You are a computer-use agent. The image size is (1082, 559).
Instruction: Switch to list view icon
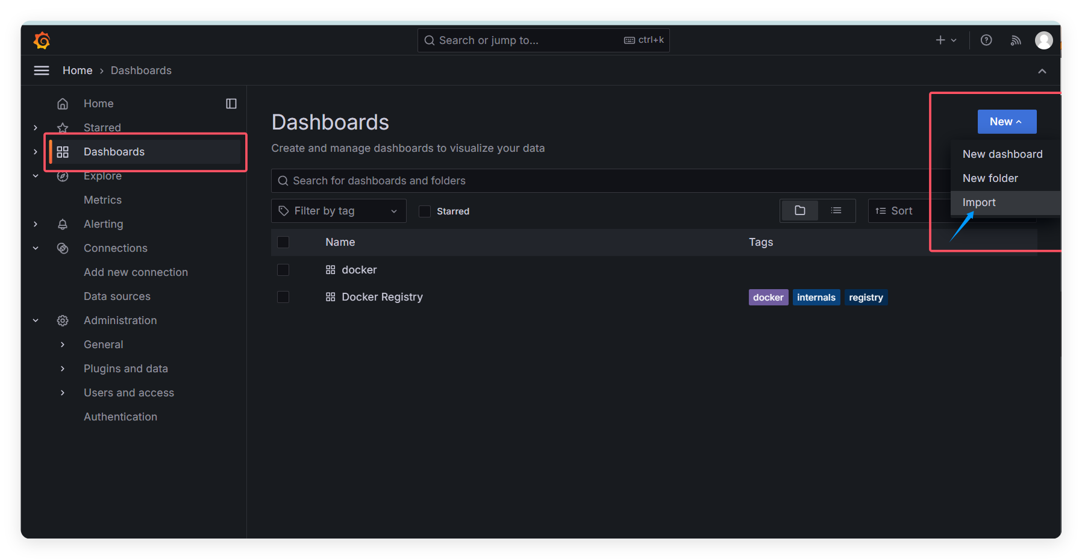[x=836, y=211]
